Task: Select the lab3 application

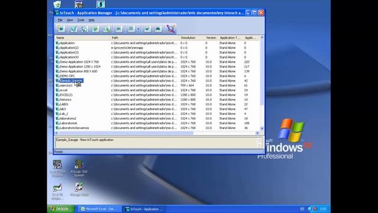Action: (x=63, y=109)
